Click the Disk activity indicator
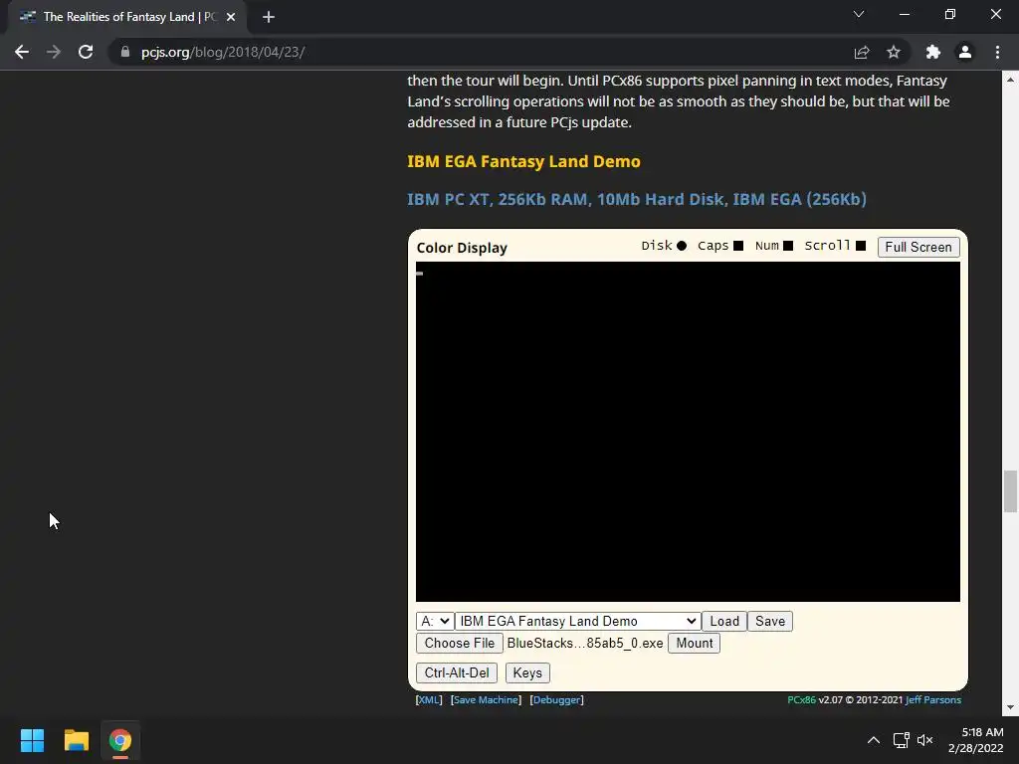This screenshot has width=1019, height=764. (x=682, y=246)
